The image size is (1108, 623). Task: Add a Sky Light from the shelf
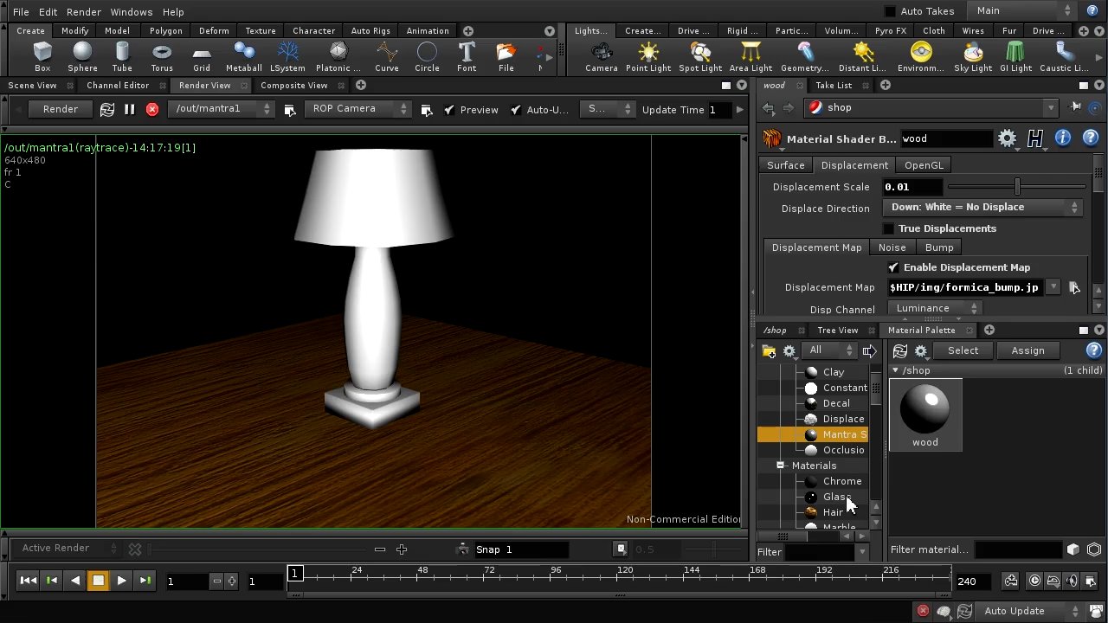coord(973,58)
